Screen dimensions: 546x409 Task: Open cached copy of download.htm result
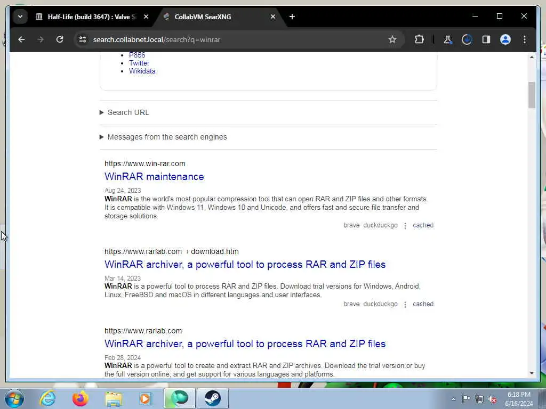point(423,304)
